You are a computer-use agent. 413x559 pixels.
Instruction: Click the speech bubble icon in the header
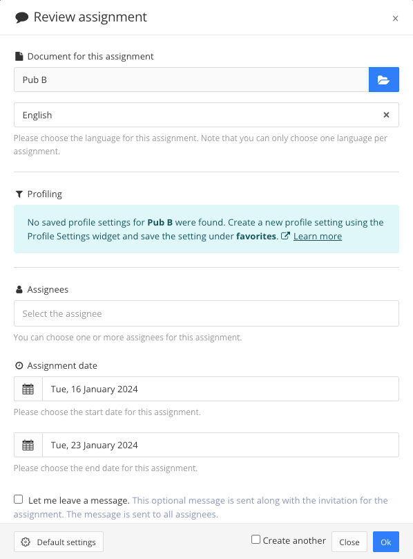pyautogui.click(x=22, y=17)
